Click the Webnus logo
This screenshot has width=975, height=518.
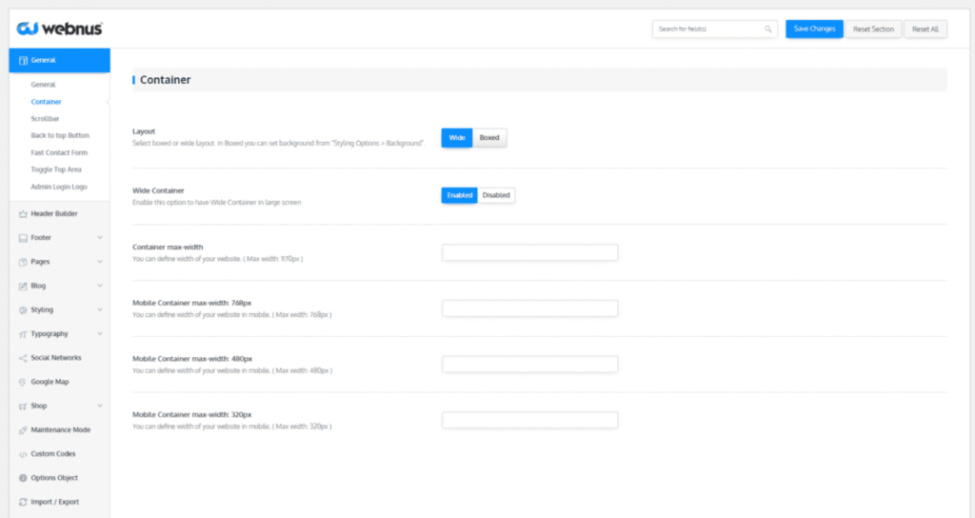tap(59, 29)
